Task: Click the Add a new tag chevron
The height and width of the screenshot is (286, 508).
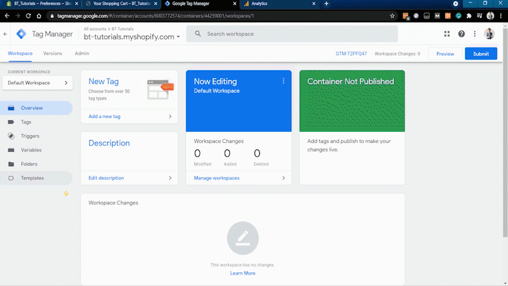Action: [x=170, y=116]
